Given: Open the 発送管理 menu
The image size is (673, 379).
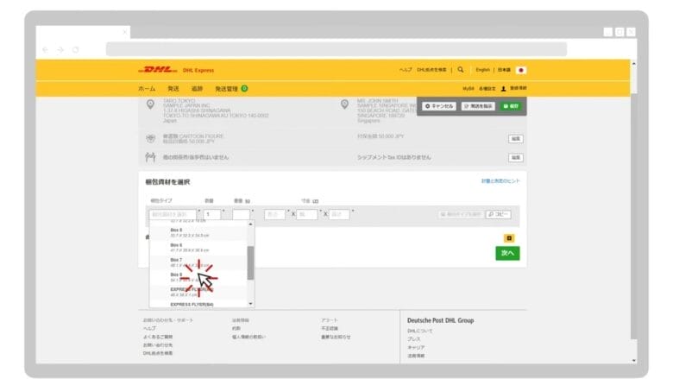Looking at the screenshot, I should click(x=226, y=88).
